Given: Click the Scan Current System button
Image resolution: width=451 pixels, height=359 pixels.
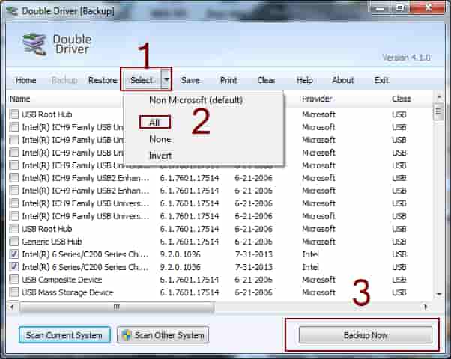Looking at the screenshot, I should tap(64, 335).
